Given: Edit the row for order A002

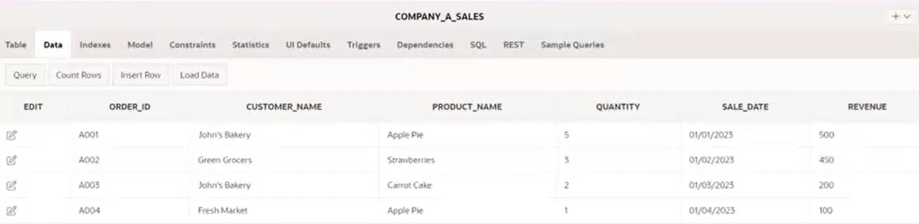Looking at the screenshot, I should [x=12, y=160].
